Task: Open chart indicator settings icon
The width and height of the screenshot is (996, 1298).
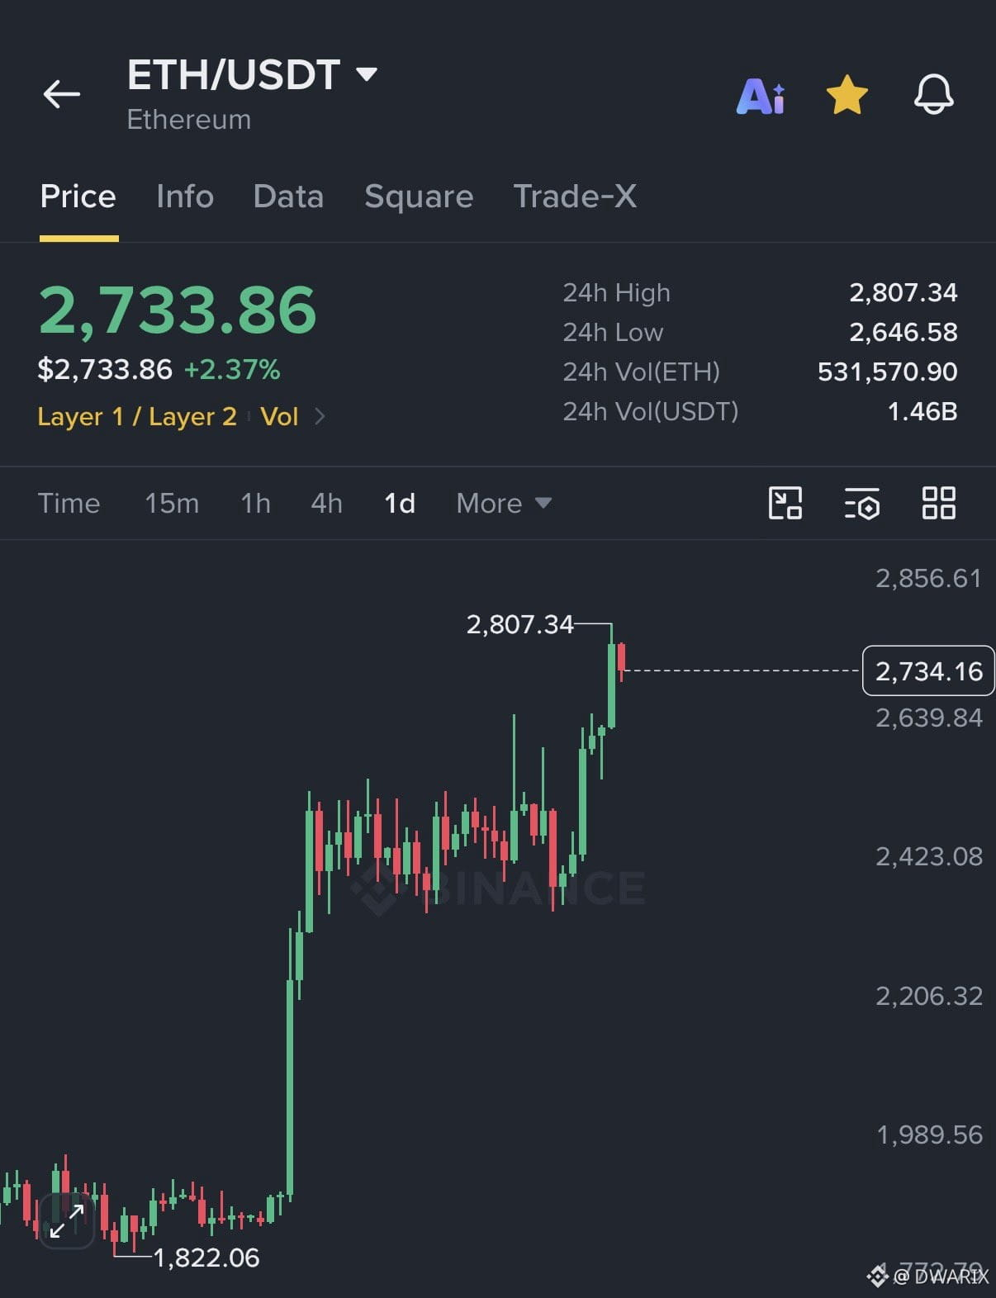Action: click(x=861, y=503)
